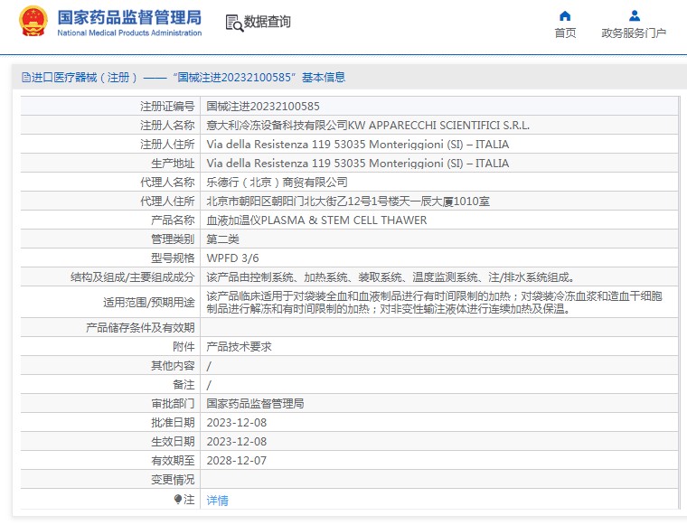The width and height of the screenshot is (687, 525).
Task: Click the 适用范围 intended use description
Action: tap(434, 302)
